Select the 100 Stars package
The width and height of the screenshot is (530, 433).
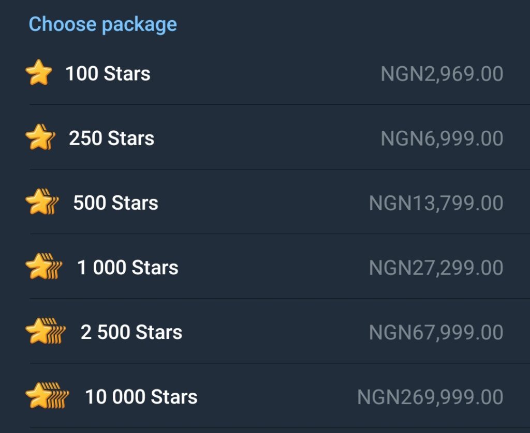(108, 73)
